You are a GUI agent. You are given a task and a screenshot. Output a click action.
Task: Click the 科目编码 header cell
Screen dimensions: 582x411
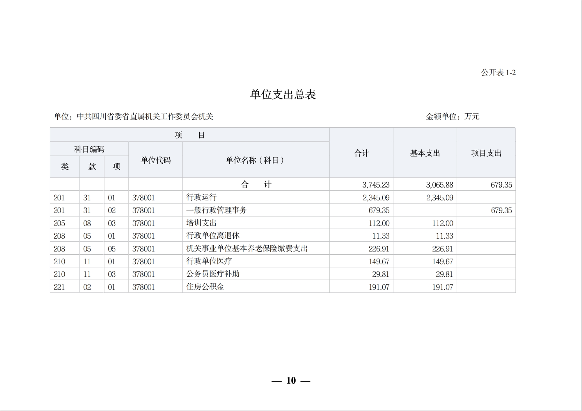coord(89,149)
